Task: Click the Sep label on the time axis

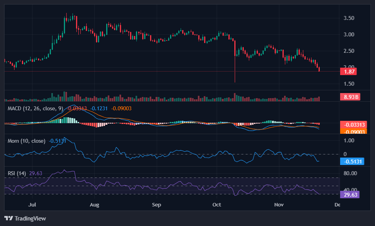Action: pos(156,204)
